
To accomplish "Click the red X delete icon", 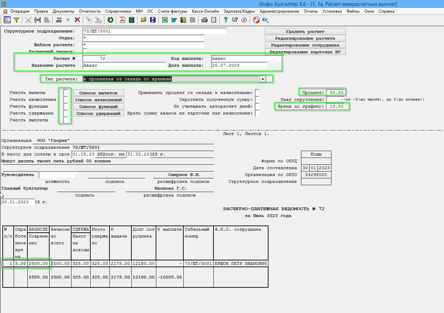I will (77, 20).
